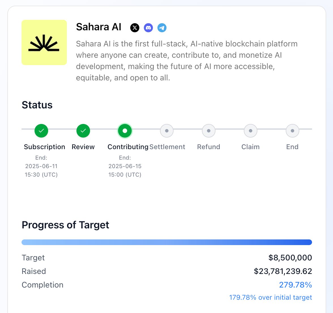
Task: Open the Discord community icon
Action: 148,28
